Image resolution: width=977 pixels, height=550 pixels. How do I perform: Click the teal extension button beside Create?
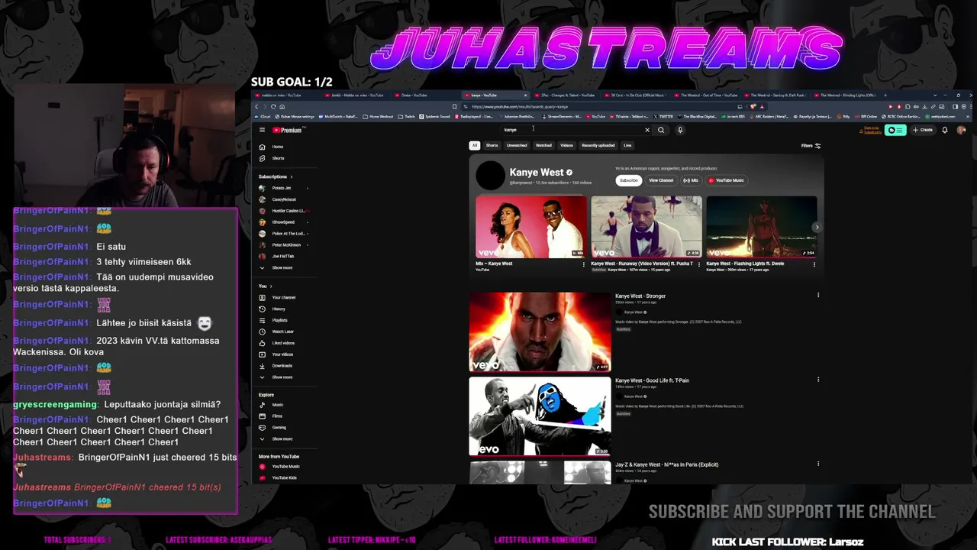[895, 130]
